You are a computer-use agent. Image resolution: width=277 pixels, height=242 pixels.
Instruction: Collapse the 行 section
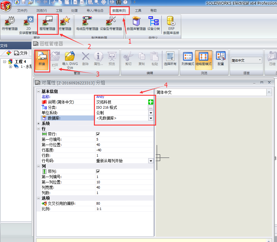(x=38, y=129)
